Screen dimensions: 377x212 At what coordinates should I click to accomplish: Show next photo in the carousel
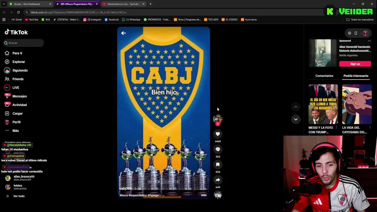click(177, 182)
